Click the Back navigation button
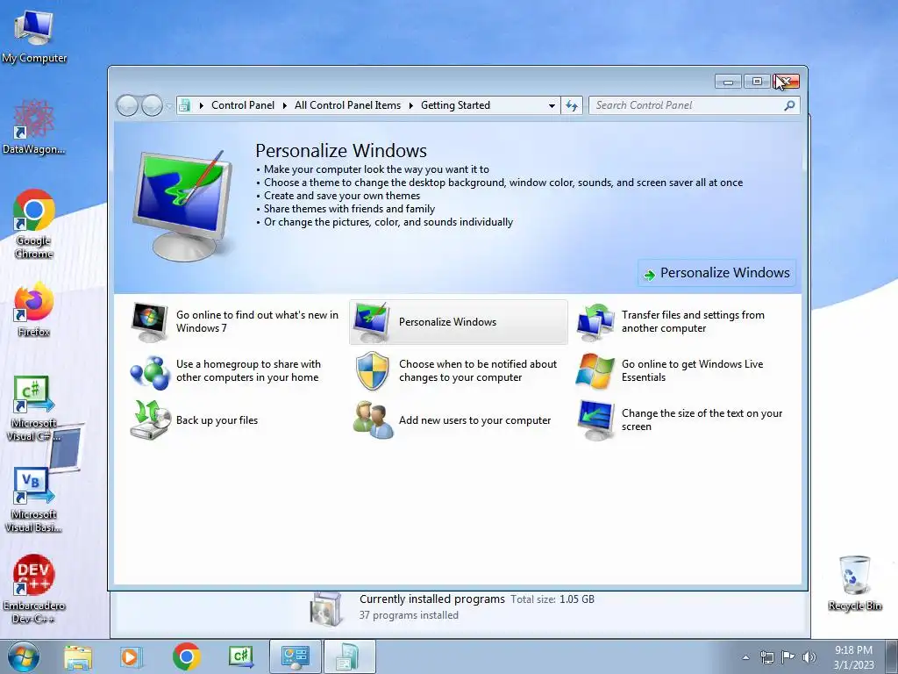 (x=127, y=105)
